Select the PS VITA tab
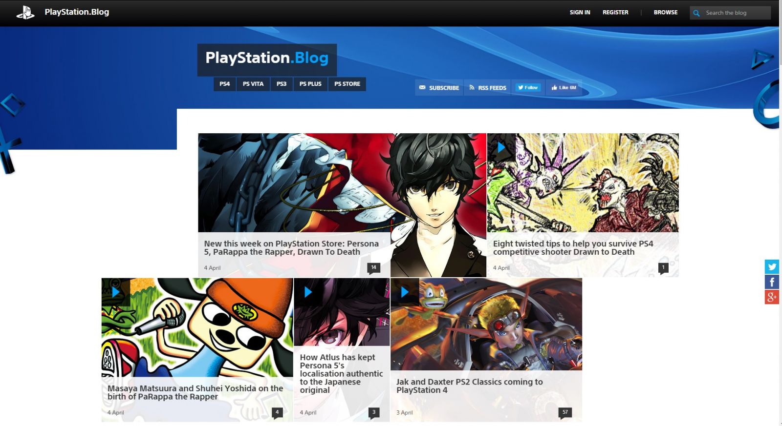This screenshot has width=782, height=426. [x=253, y=84]
